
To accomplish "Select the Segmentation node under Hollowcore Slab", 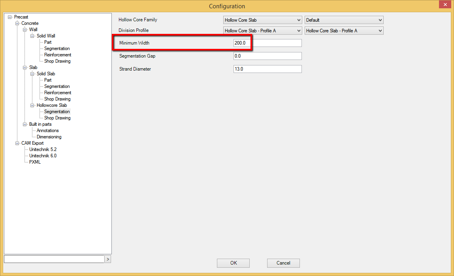I will pos(57,112).
